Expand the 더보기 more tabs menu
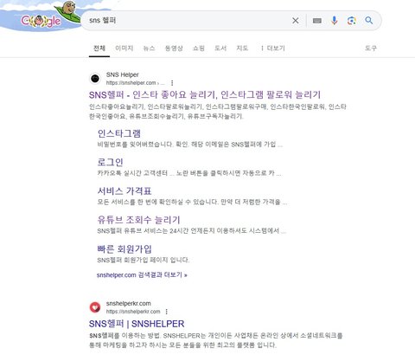 (x=272, y=48)
